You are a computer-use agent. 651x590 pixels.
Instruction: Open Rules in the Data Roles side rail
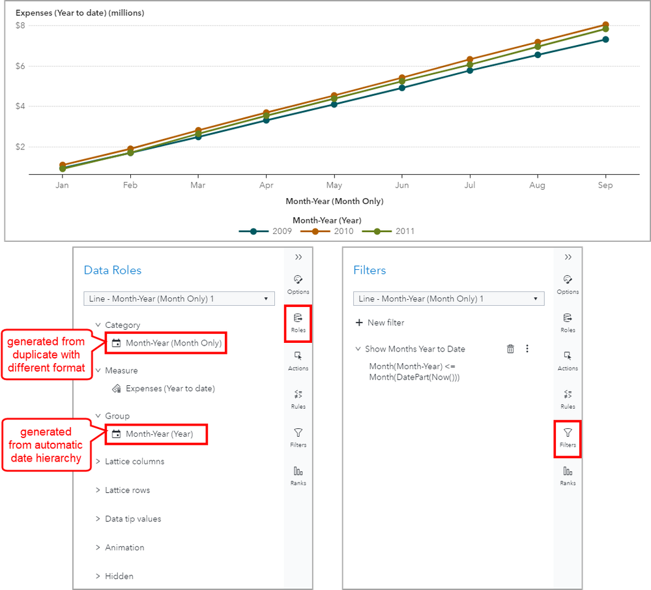(x=298, y=399)
